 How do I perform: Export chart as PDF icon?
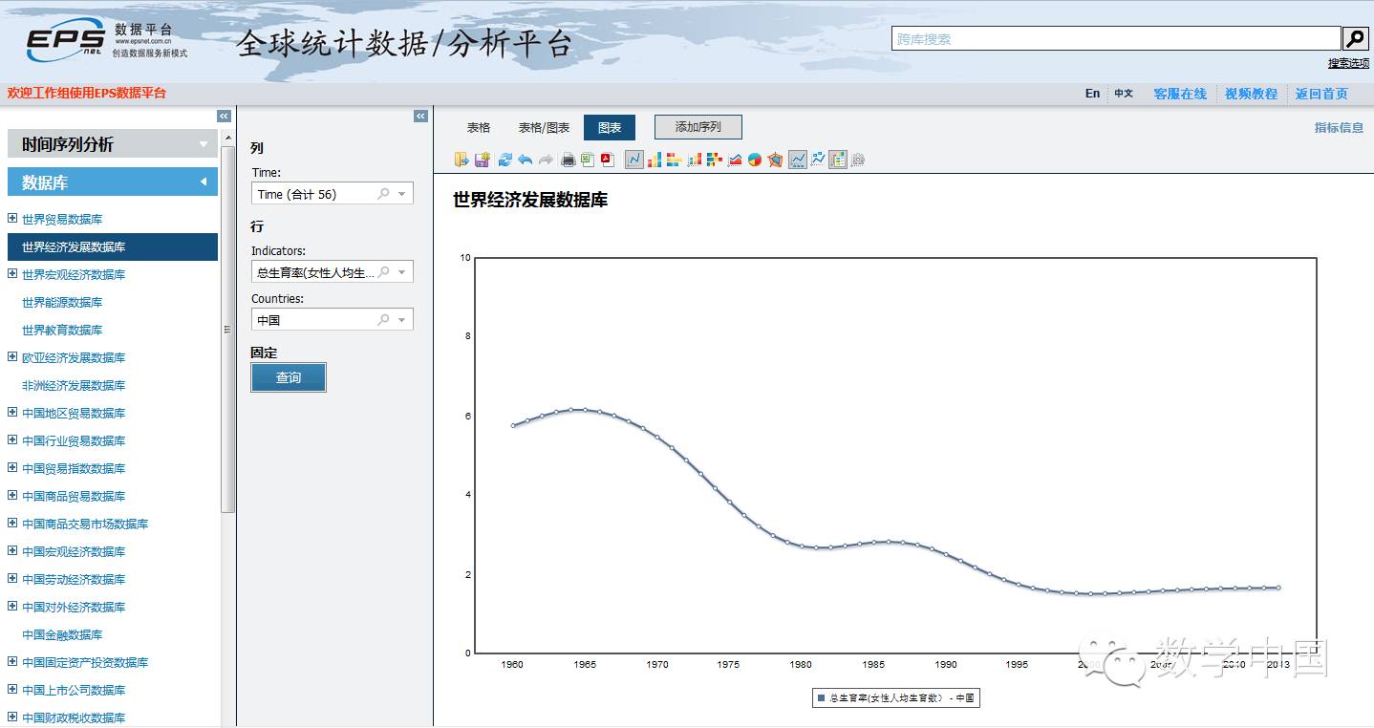click(x=607, y=160)
